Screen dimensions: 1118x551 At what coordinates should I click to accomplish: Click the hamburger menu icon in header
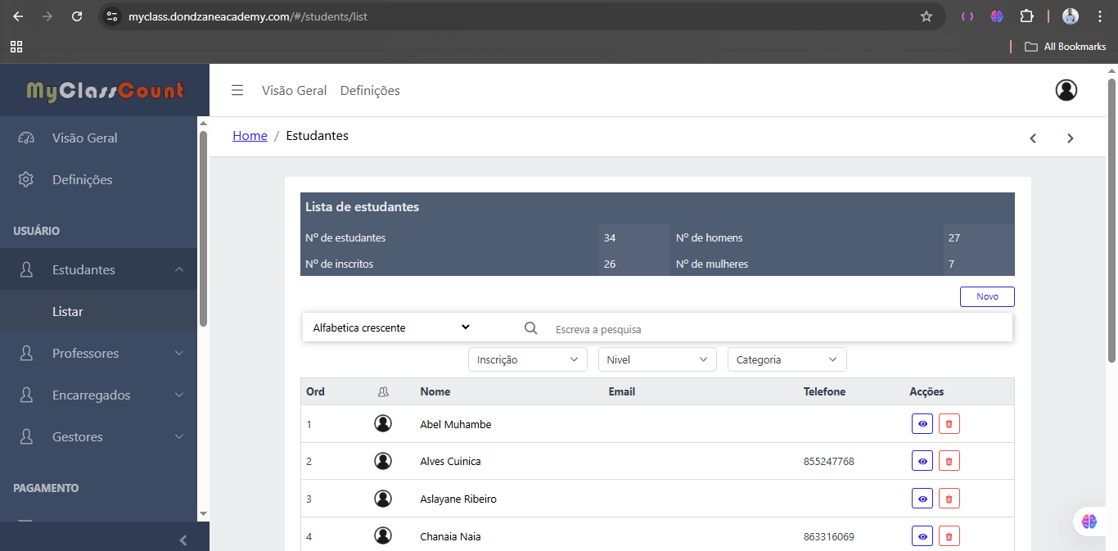pyautogui.click(x=237, y=91)
